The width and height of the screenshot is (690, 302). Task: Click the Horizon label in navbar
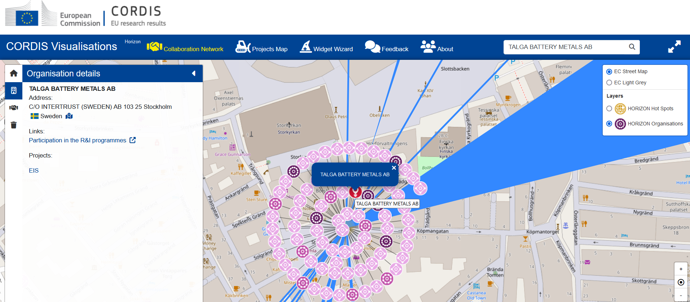click(133, 42)
